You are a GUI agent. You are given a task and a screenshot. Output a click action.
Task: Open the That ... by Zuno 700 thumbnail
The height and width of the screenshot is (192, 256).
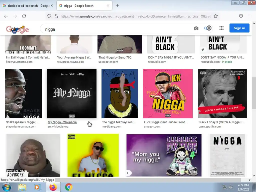(x=120, y=44)
